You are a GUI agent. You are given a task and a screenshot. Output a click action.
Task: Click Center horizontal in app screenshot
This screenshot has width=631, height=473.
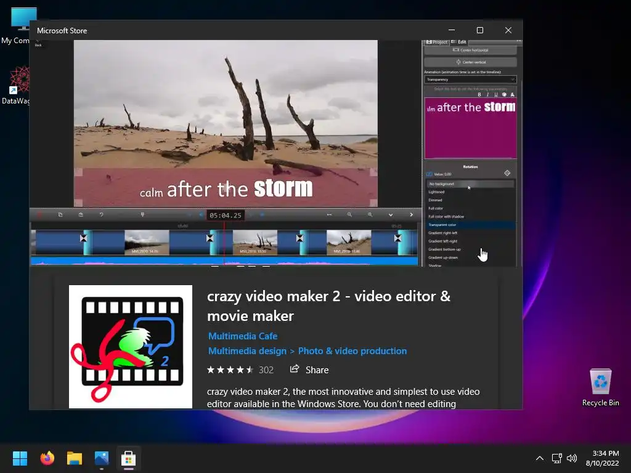tap(470, 51)
